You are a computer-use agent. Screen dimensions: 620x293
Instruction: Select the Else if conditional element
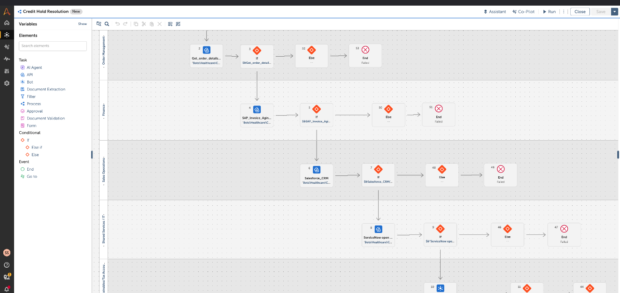[x=34, y=147]
